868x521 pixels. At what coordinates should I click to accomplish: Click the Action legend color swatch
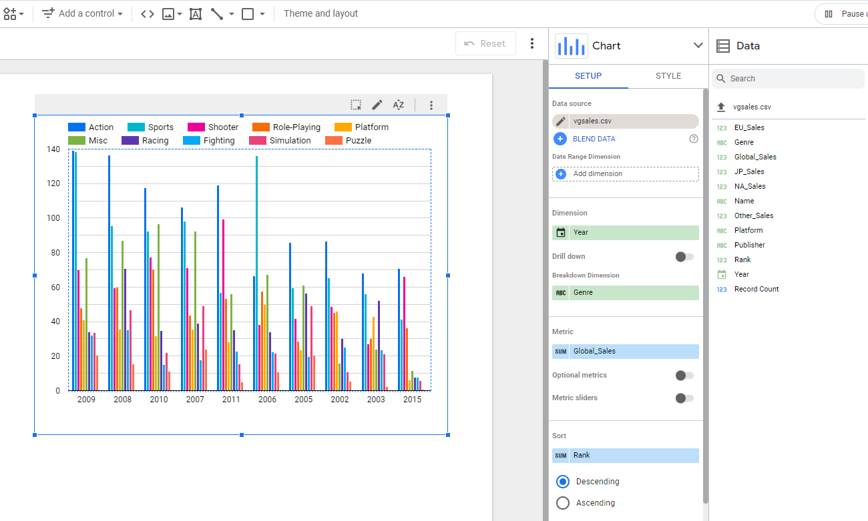77,127
